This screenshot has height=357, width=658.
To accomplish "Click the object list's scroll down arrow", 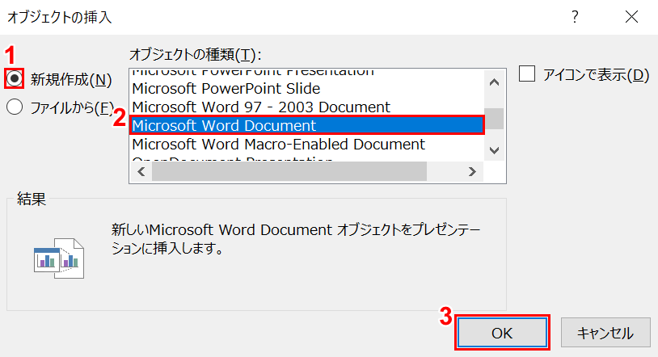I will (493, 150).
